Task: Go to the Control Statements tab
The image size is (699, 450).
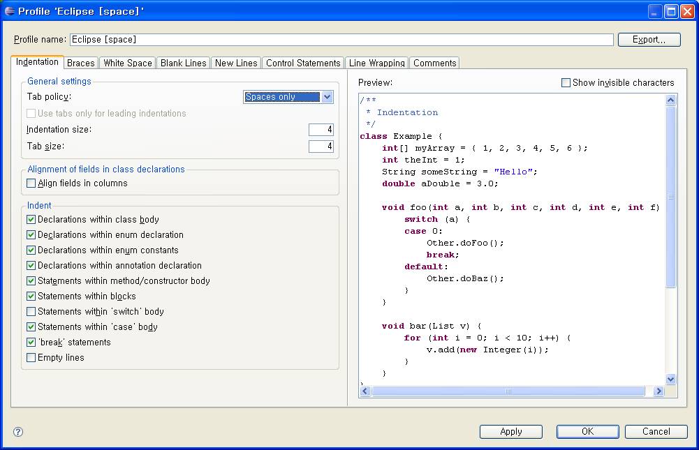Action: (x=303, y=63)
